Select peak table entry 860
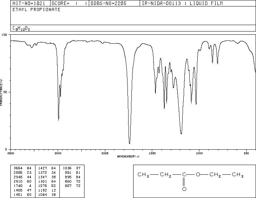This screenshot has height=198, width=256. coord(68,181)
